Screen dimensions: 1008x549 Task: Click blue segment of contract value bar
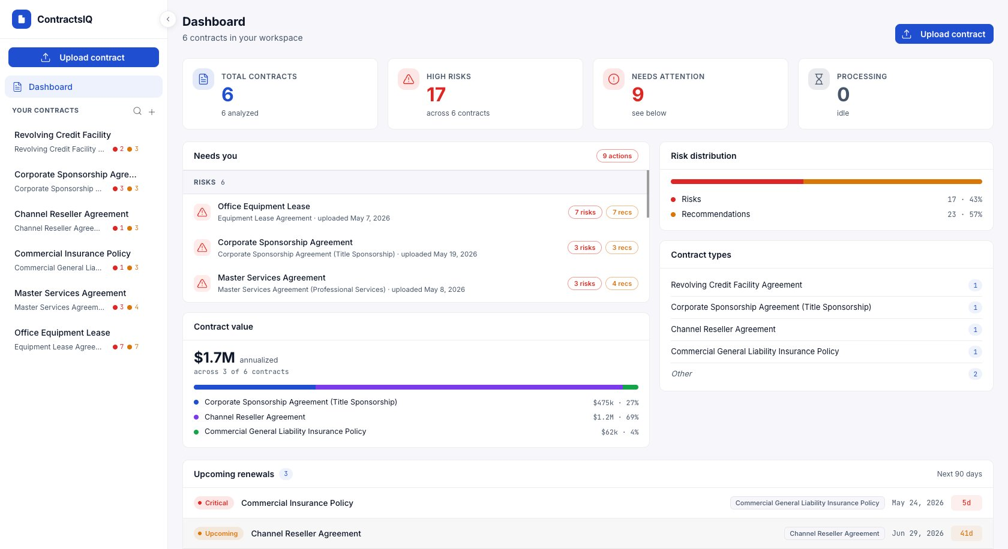click(x=254, y=387)
